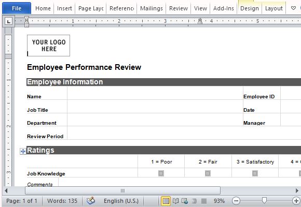Switch to Outline view
The image size is (301, 207).
(x=194, y=201)
